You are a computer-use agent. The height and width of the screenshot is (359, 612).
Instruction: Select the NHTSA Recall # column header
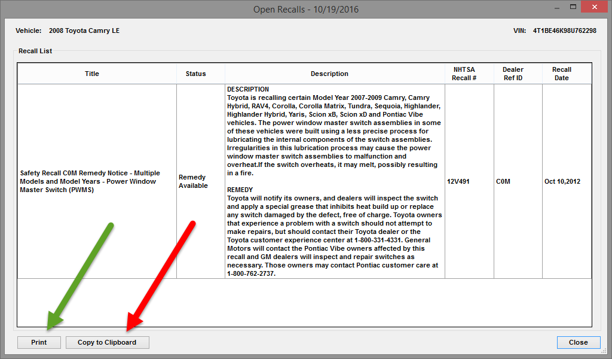coord(469,74)
